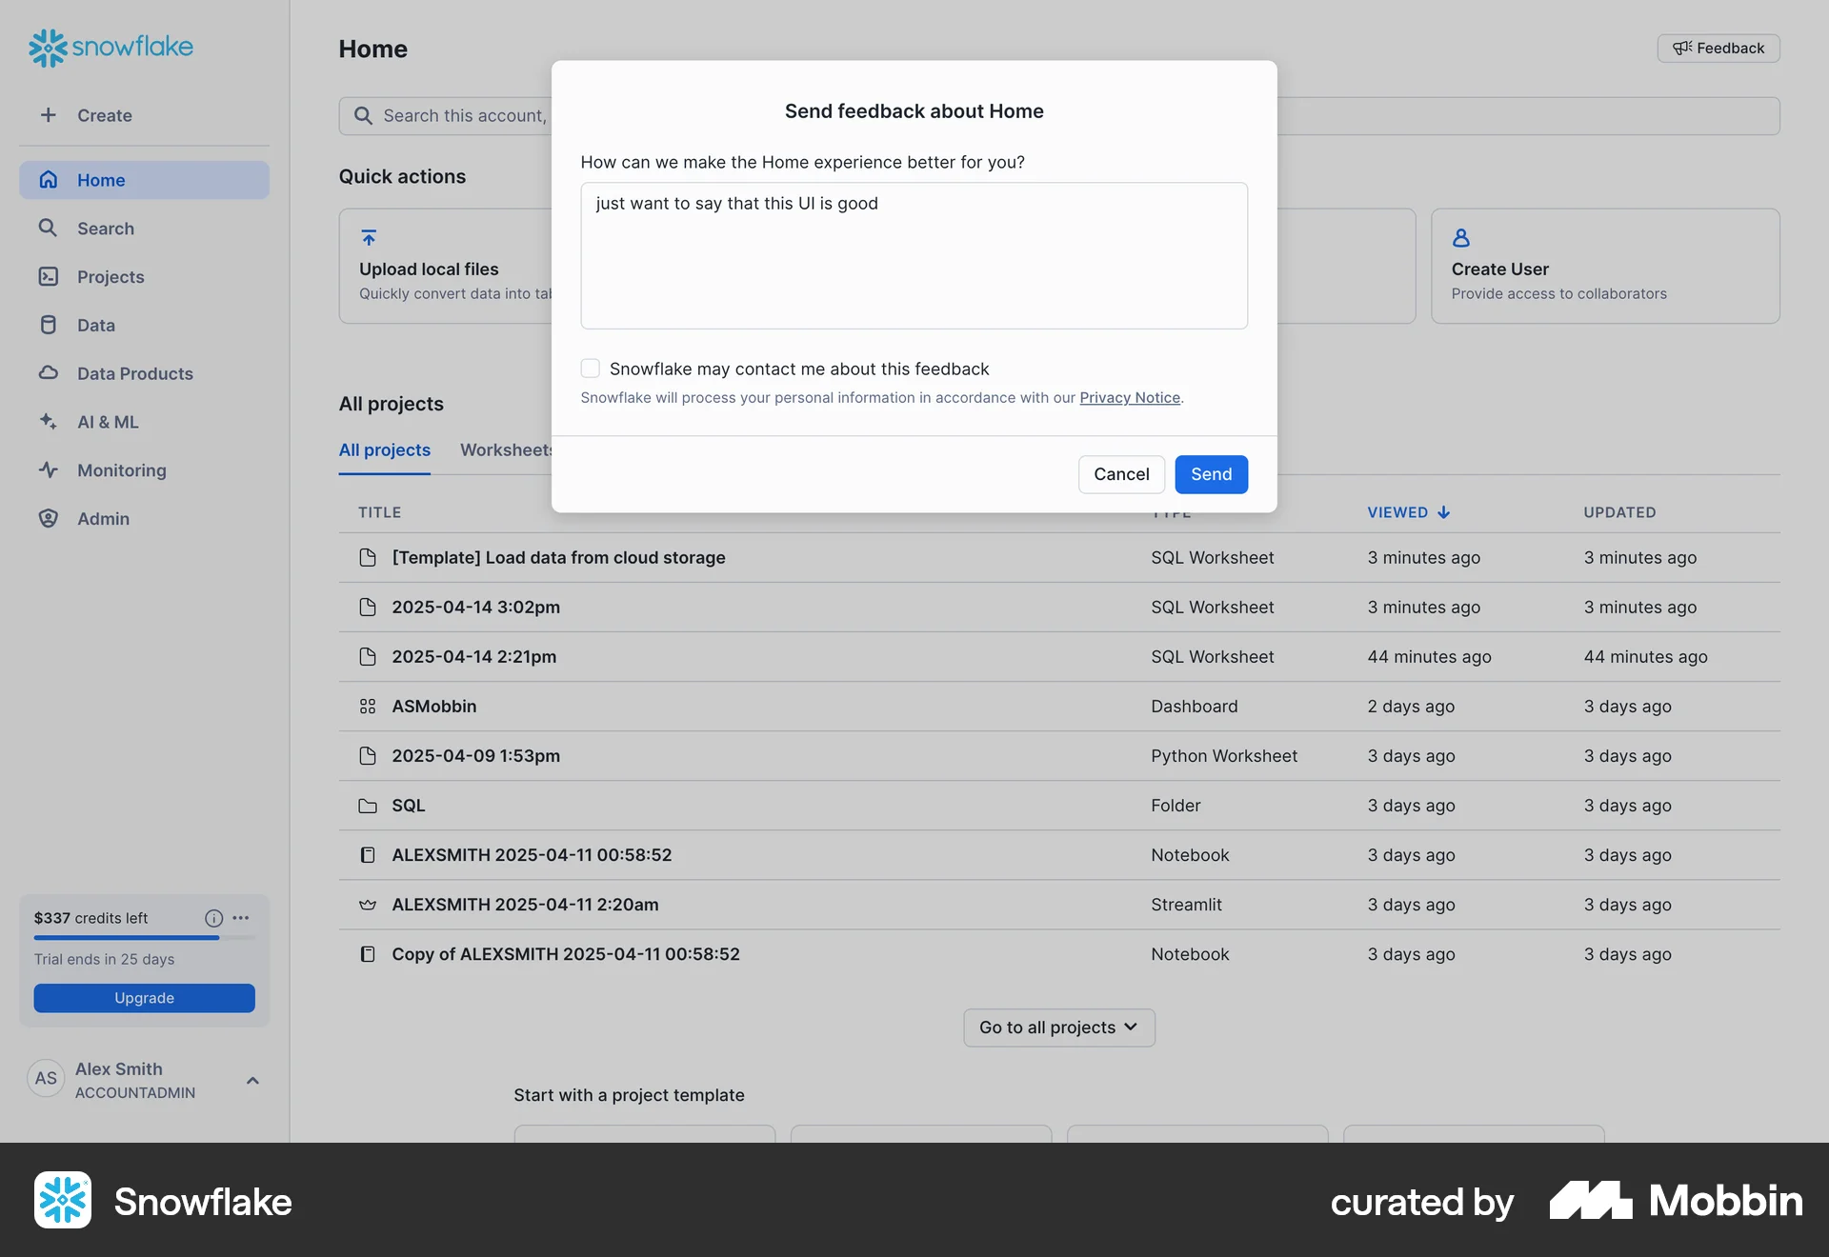Open the credits overflow menu (three dots)
The image size is (1829, 1257).
click(x=239, y=918)
